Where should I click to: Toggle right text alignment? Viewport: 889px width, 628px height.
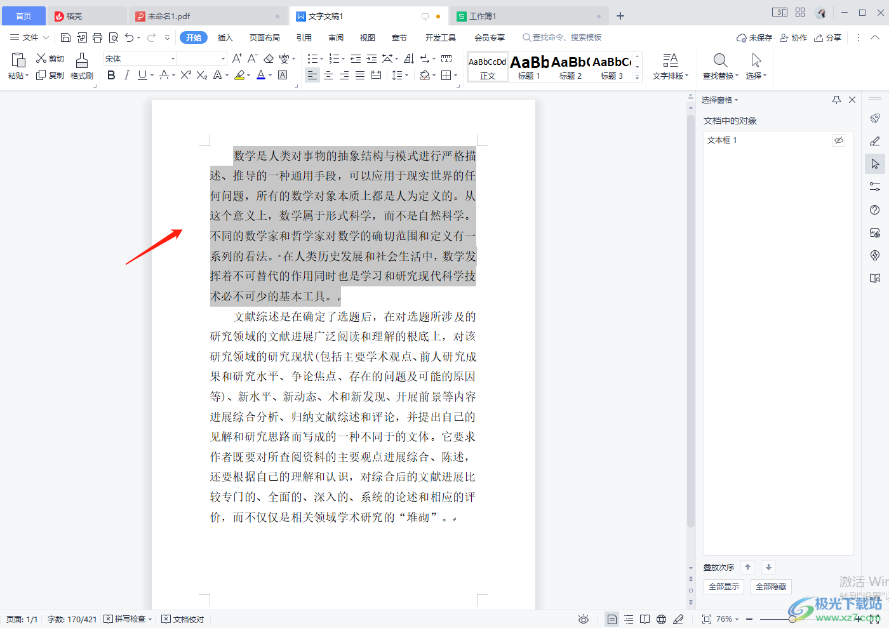coord(344,75)
